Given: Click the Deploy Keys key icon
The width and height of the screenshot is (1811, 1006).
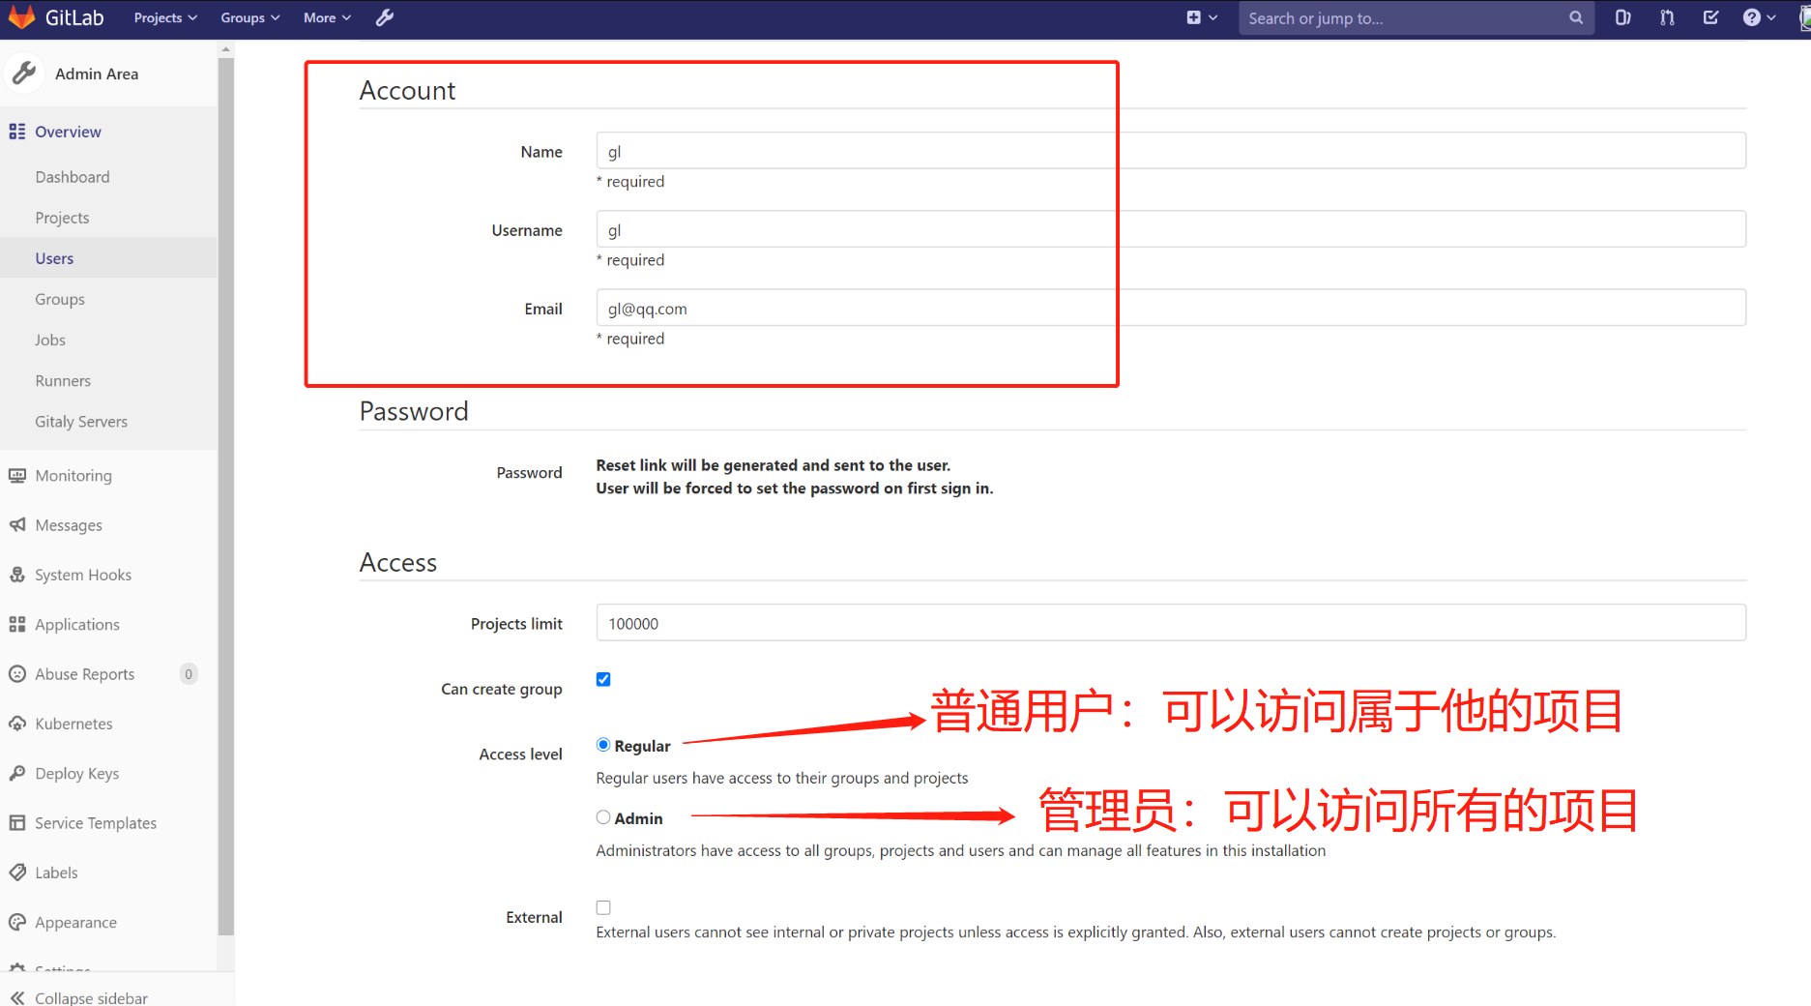Looking at the screenshot, I should [17, 774].
